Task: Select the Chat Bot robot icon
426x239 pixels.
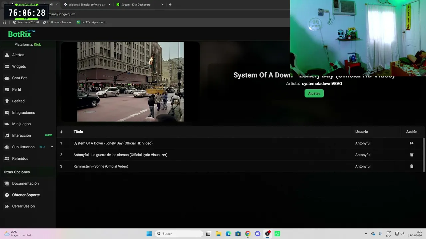Action: (7, 78)
